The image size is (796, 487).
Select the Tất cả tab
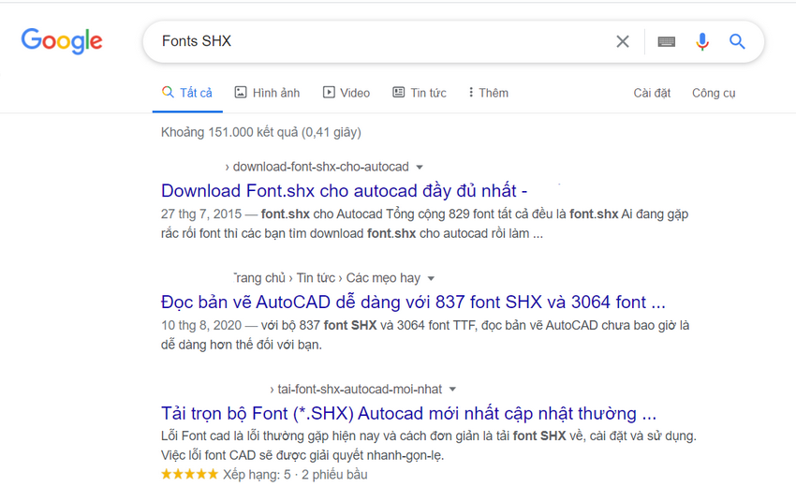tap(187, 93)
